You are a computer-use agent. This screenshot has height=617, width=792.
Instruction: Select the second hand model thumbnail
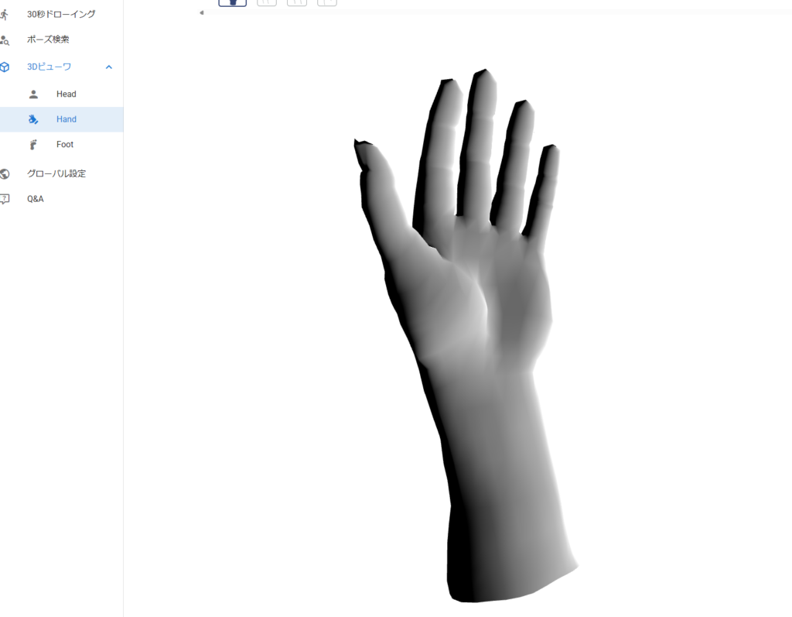267,2
